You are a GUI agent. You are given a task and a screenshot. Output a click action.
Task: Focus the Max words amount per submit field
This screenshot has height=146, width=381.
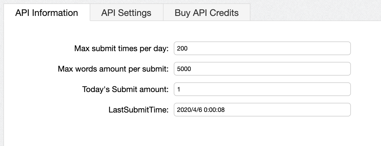(x=262, y=69)
